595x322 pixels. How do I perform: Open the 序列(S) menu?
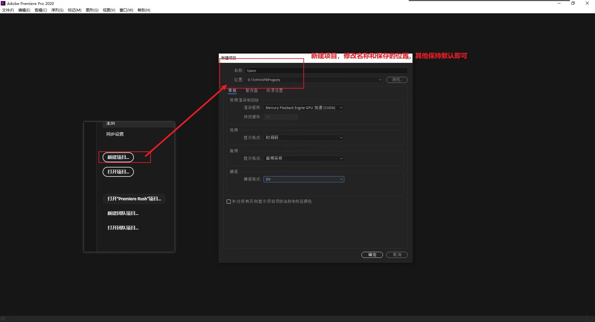pyautogui.click(x=57, y=10)
